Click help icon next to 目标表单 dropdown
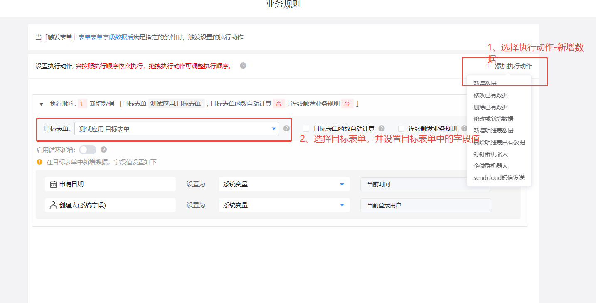 pyautogui.click(x=286, y=128)
